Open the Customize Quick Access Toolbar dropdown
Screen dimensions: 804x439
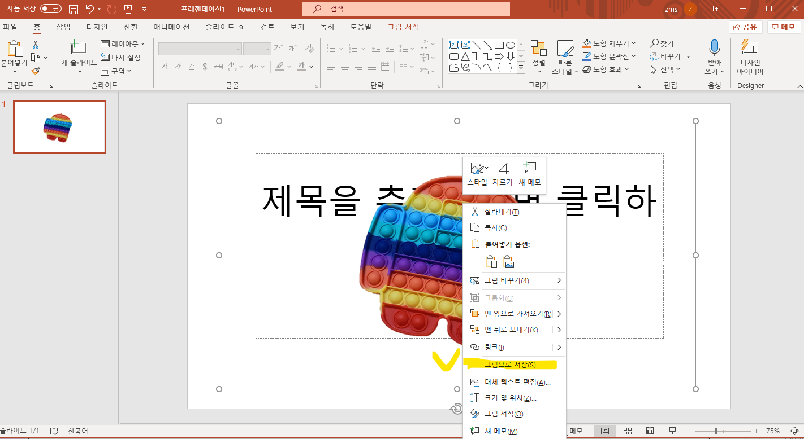click(145, 9)
